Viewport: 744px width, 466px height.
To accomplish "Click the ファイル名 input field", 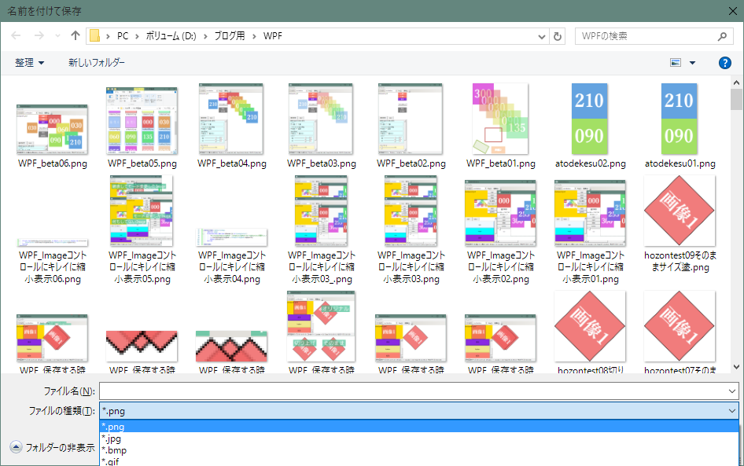I will pyautogui.click(x=315, y=391).
